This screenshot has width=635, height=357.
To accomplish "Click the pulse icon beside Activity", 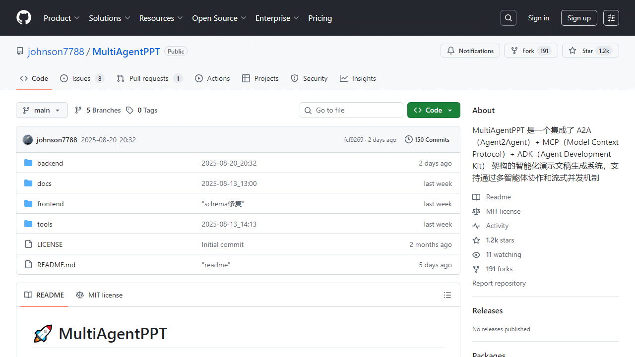I will click(x=476, y=226).
